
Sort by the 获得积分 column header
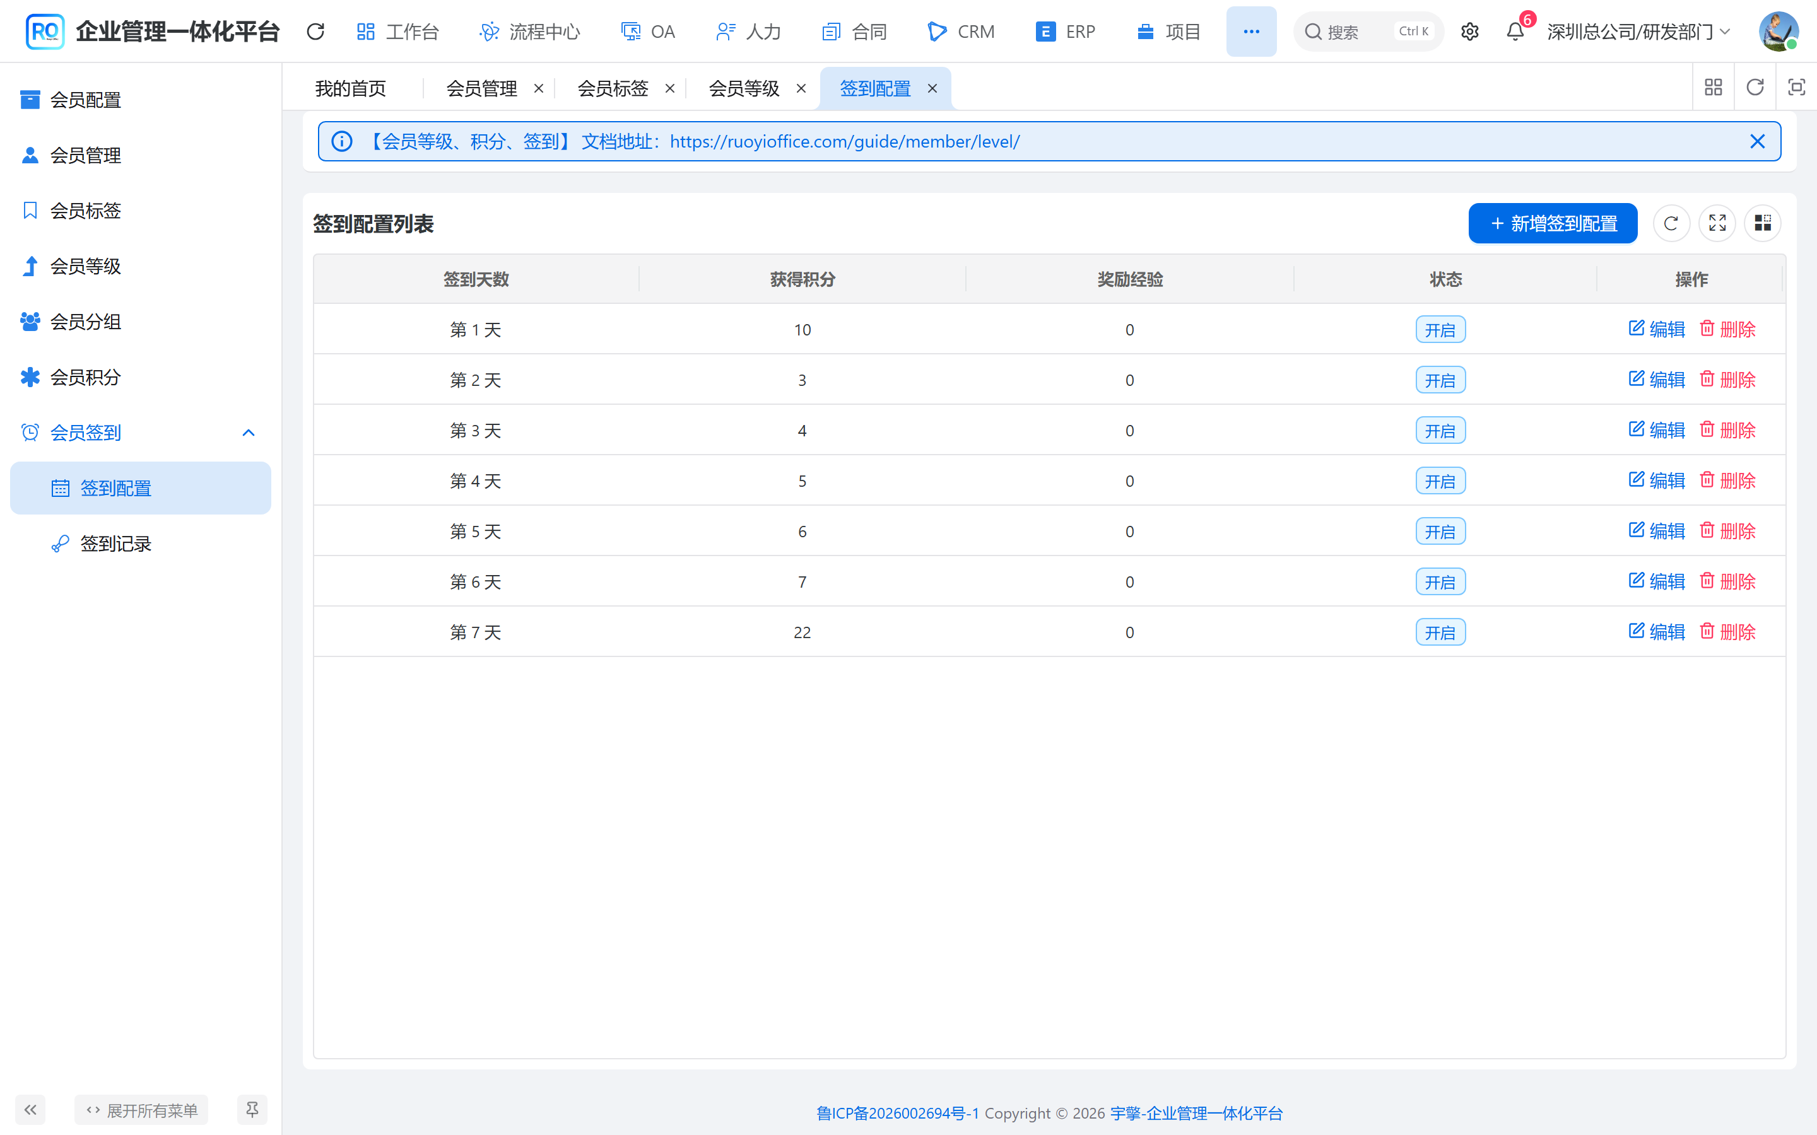803,279
